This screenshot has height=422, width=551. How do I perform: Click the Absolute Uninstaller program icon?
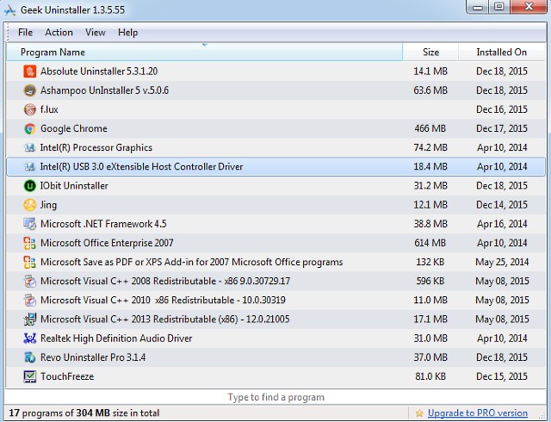[30, 71]
